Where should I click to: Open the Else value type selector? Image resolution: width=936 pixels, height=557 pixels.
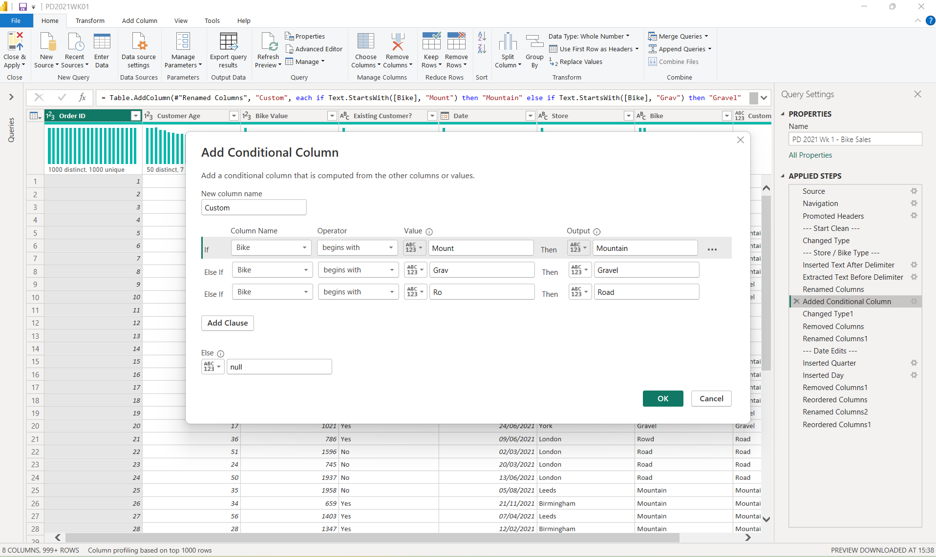[213, 367]
